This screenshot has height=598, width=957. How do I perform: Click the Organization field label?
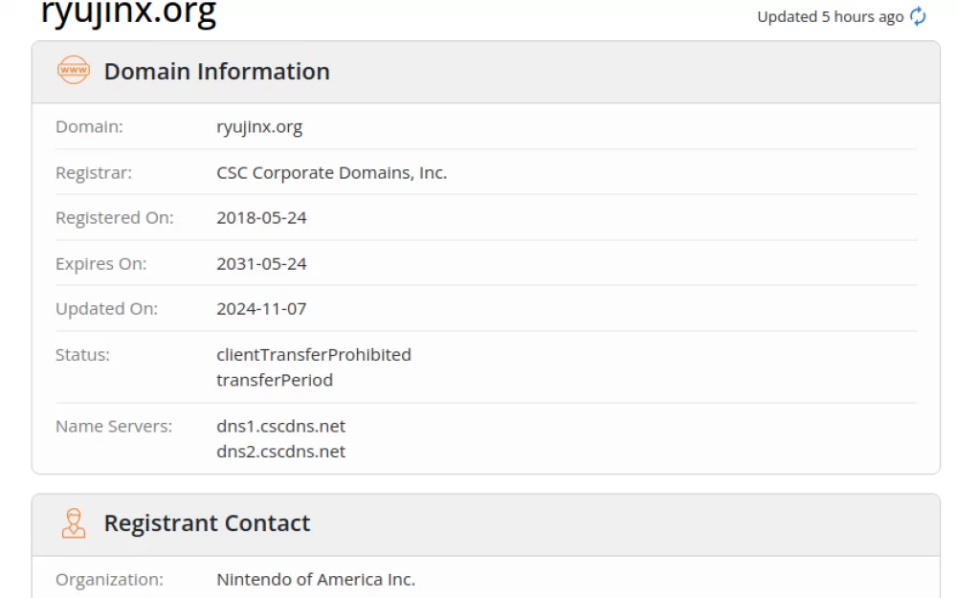109,580
